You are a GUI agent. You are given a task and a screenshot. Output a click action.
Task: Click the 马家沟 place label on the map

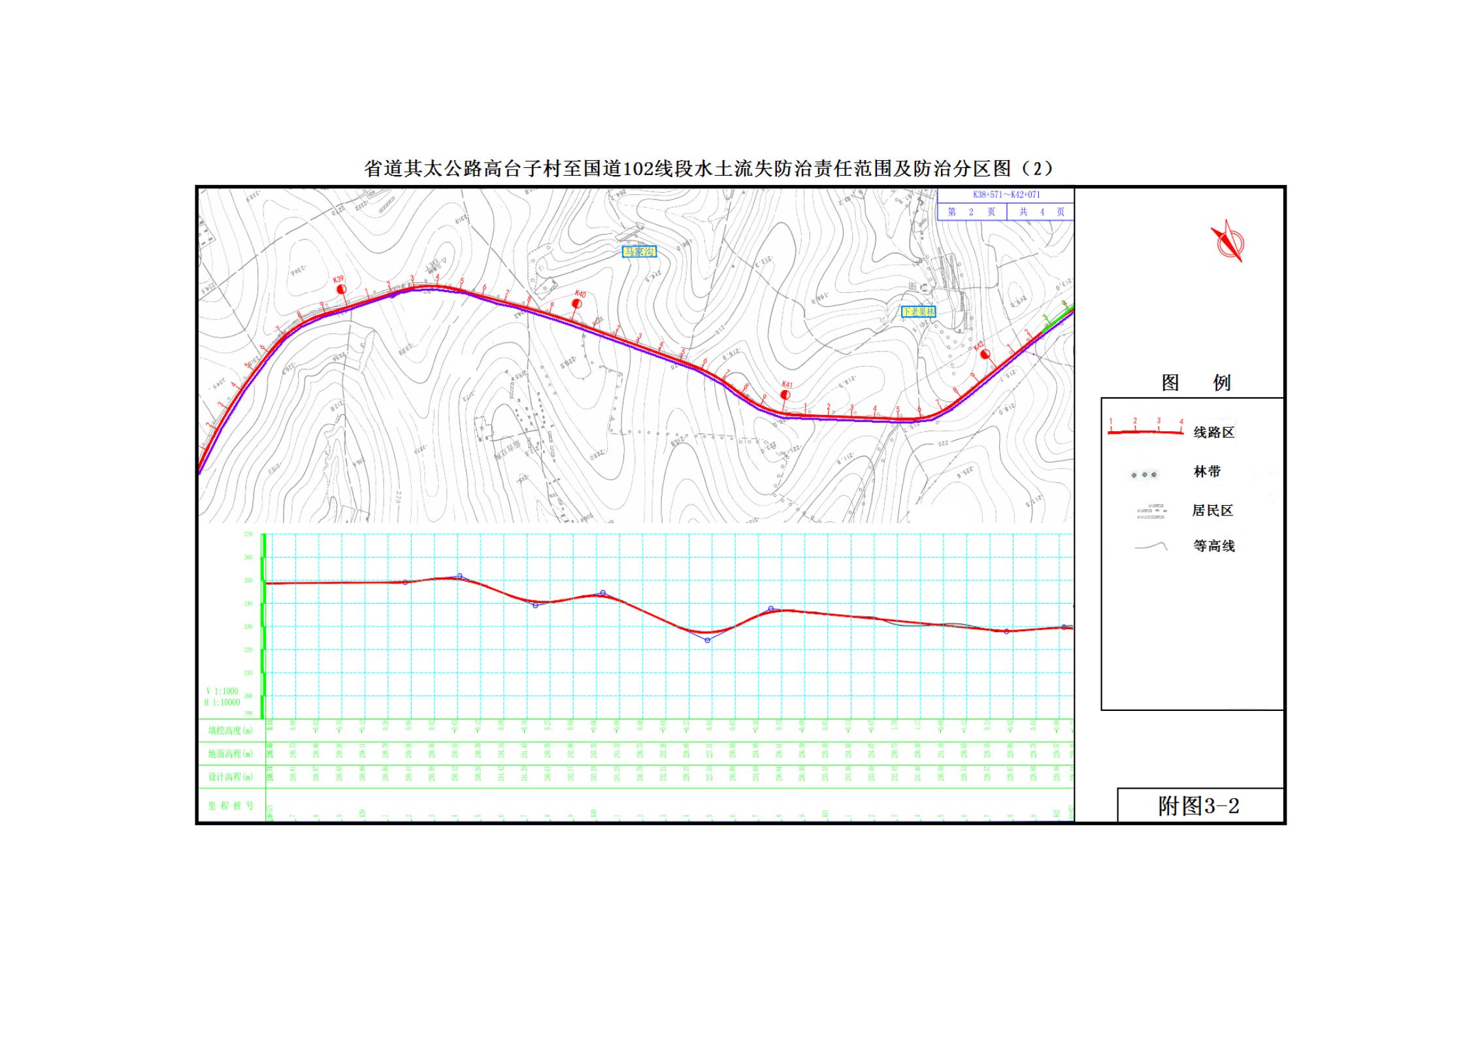click(x=638, y=252)
